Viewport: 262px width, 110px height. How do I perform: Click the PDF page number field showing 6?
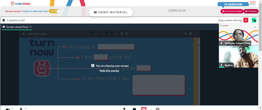coord(91,34)
